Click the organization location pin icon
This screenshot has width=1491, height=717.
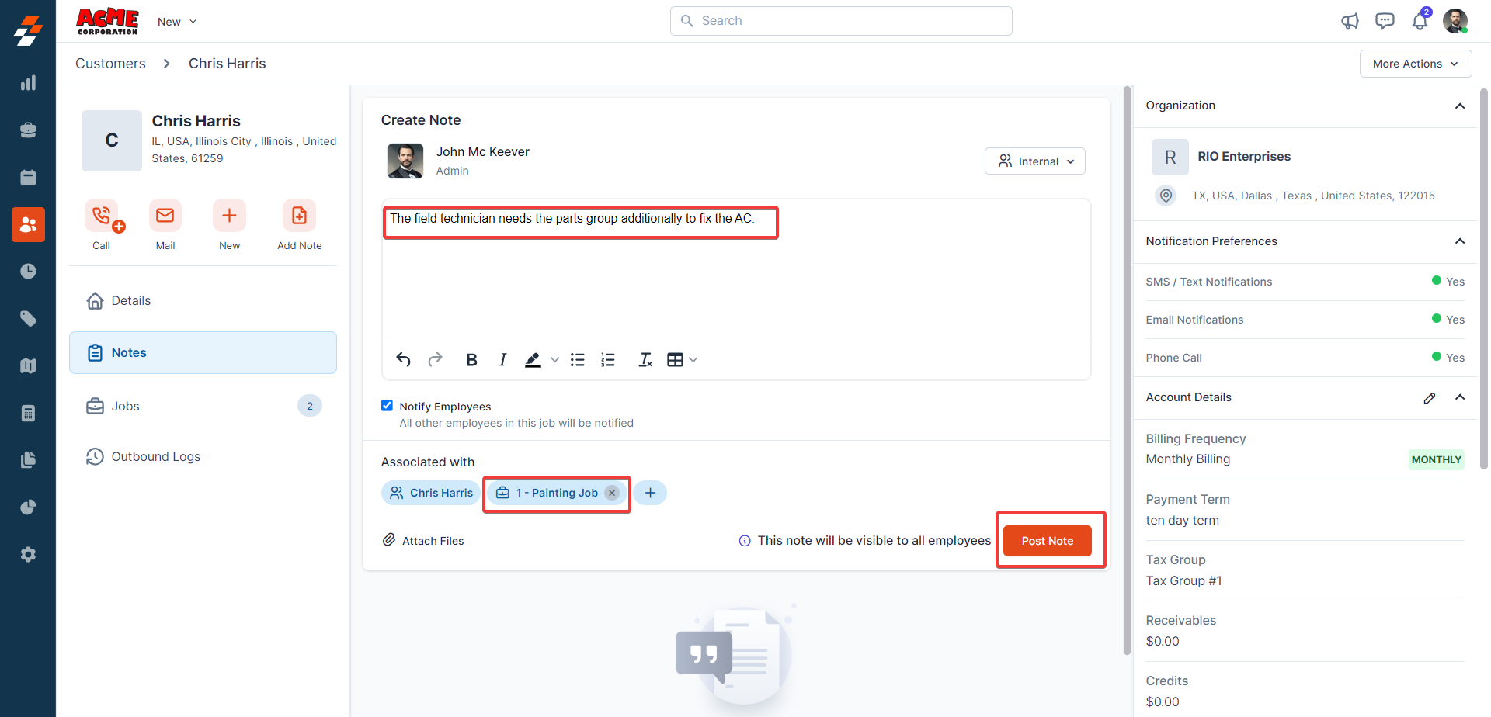[1166, 196]
